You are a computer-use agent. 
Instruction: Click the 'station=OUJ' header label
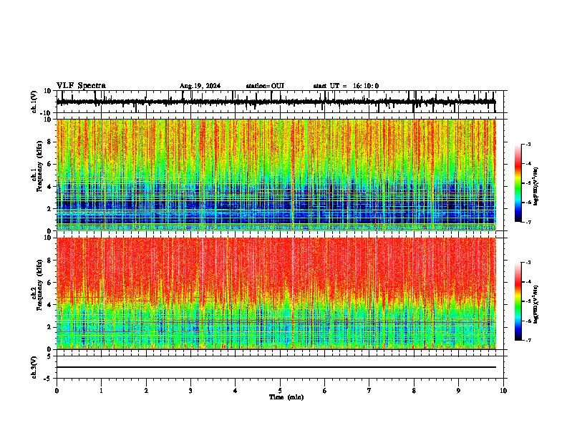[x=265, y=86]
